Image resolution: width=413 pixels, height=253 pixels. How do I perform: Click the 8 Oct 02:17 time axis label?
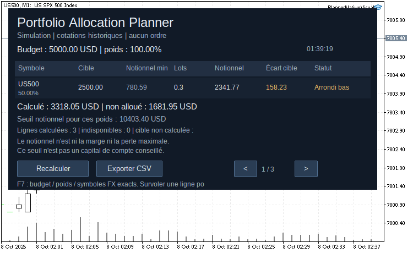click(x=190, y=247)
